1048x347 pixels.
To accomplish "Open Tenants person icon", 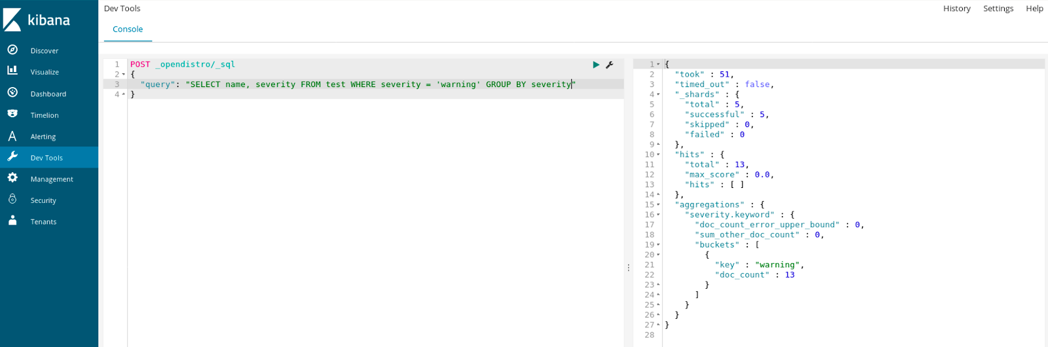I will [12, 221].
